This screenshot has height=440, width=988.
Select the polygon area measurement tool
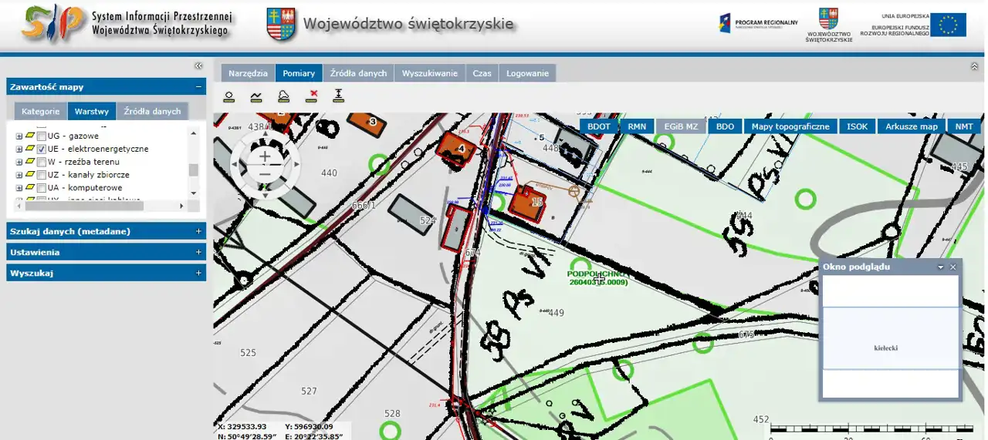point(283,96)
